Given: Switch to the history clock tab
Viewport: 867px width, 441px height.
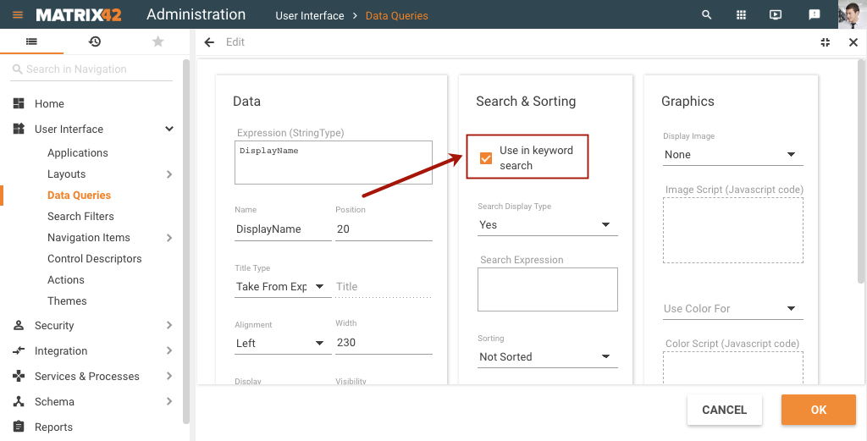Looking at the screenshot, I should tap(95, 41).
